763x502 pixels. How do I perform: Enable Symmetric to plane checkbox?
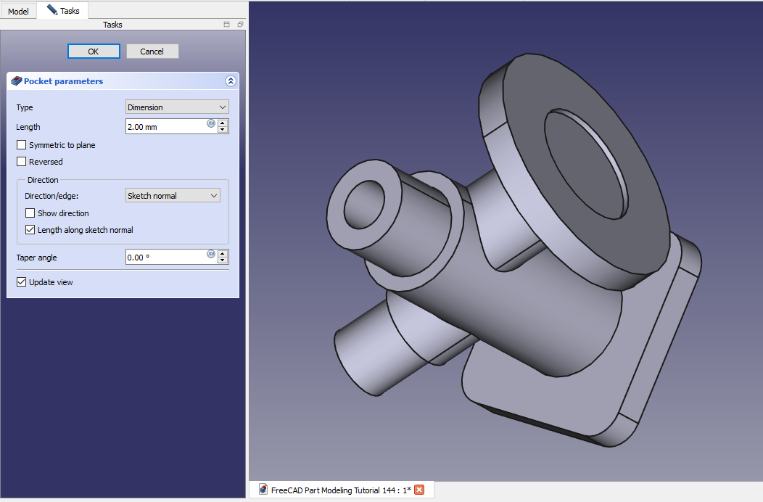click(22, 145)
